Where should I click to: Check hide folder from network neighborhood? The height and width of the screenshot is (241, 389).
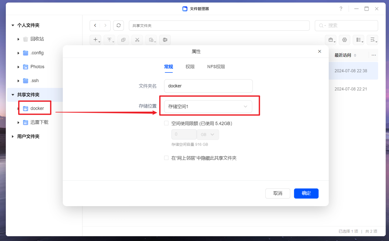coord(166,158)
